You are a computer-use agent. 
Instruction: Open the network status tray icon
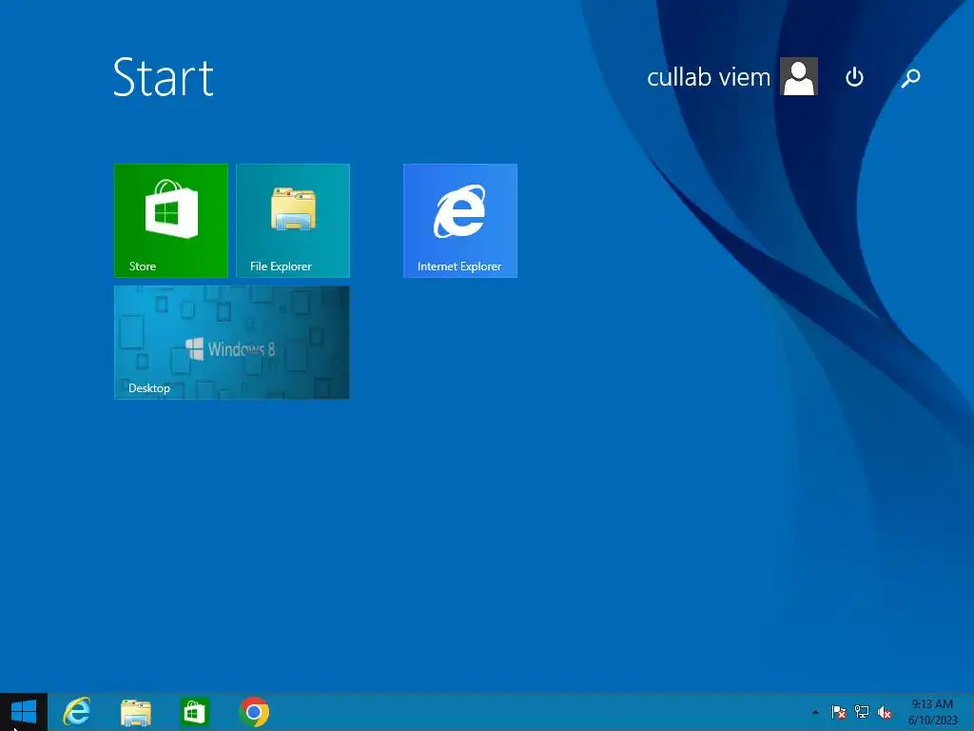click(862, 712)
